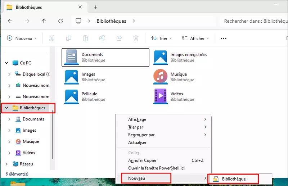Click the Copy icon in toolbar
The image size is (288, 186).
pos(68,38)
